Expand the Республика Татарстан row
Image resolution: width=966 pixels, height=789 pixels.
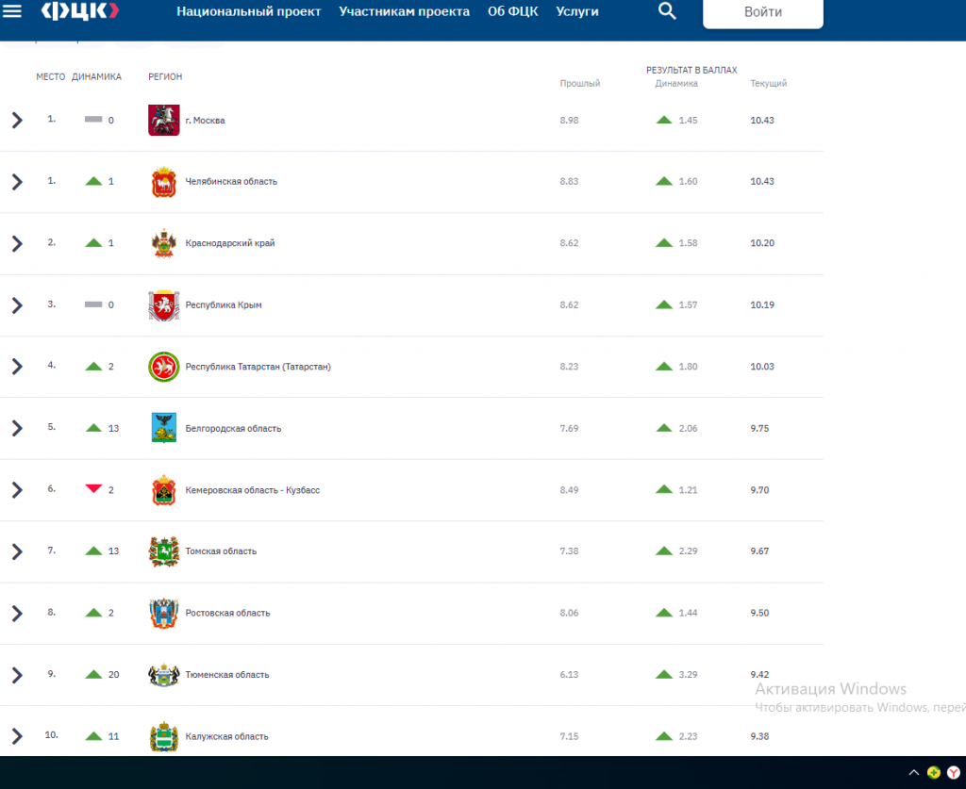pos(17,366)
